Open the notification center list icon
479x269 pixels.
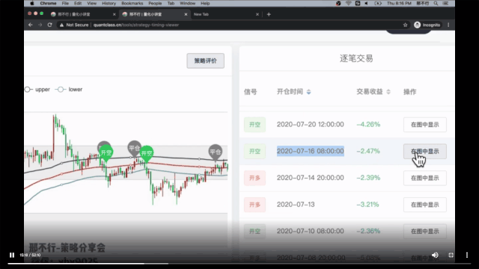tap(445, 3)
